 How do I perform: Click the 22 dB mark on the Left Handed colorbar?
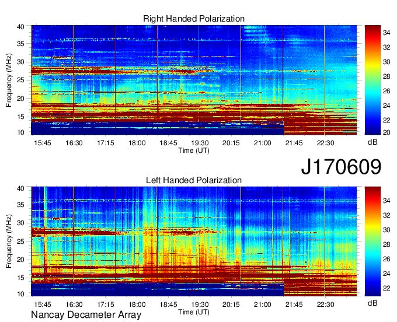386,288
